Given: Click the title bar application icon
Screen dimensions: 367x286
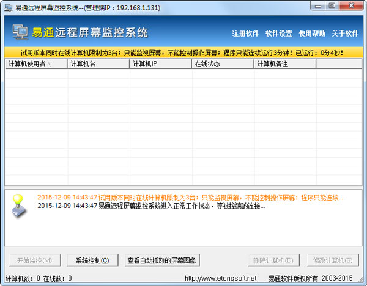Looking at the screenshot, I should tap(9, 8).
